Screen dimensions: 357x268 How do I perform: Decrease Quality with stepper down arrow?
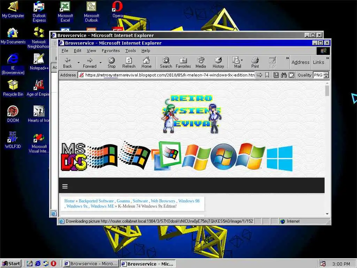(x=326, y=76)
